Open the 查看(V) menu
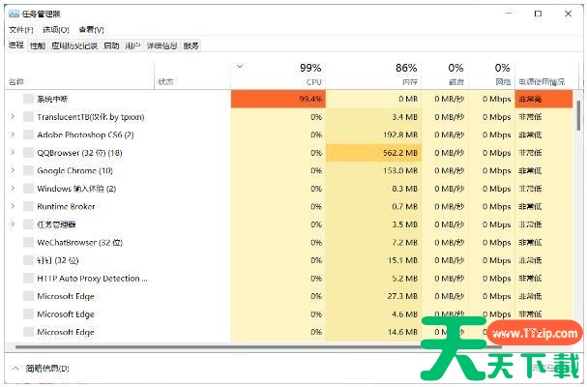The image size is (587, 387). (91, 30)
